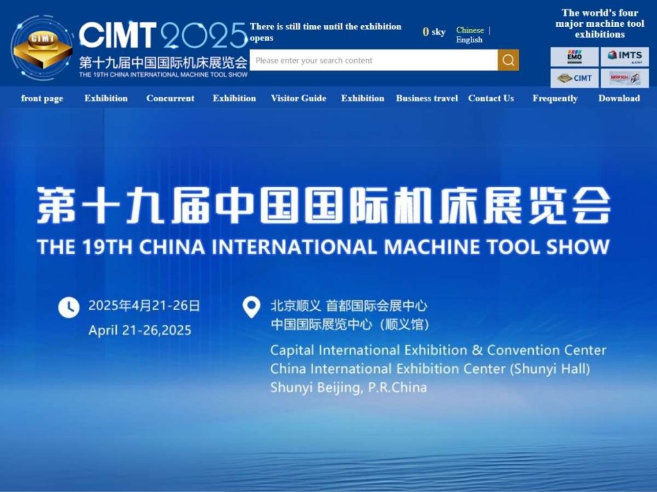657x492 pixels.
Task: Open the Contact Us menu item
Action: (x=491, y=98)
